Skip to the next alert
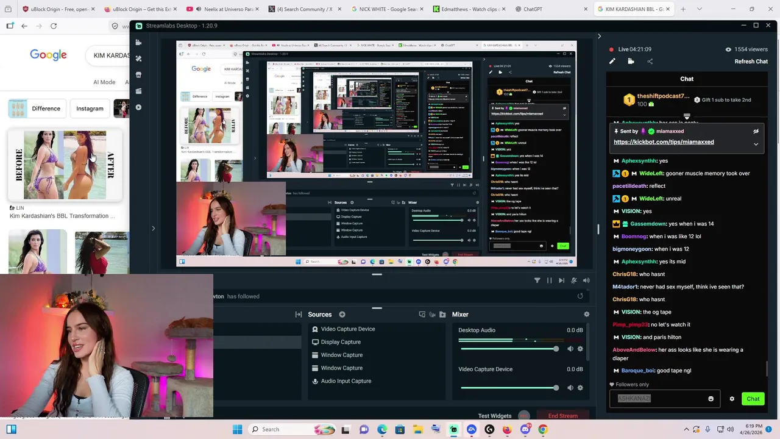This screenshot has width=780, height=439. [561, 280]
